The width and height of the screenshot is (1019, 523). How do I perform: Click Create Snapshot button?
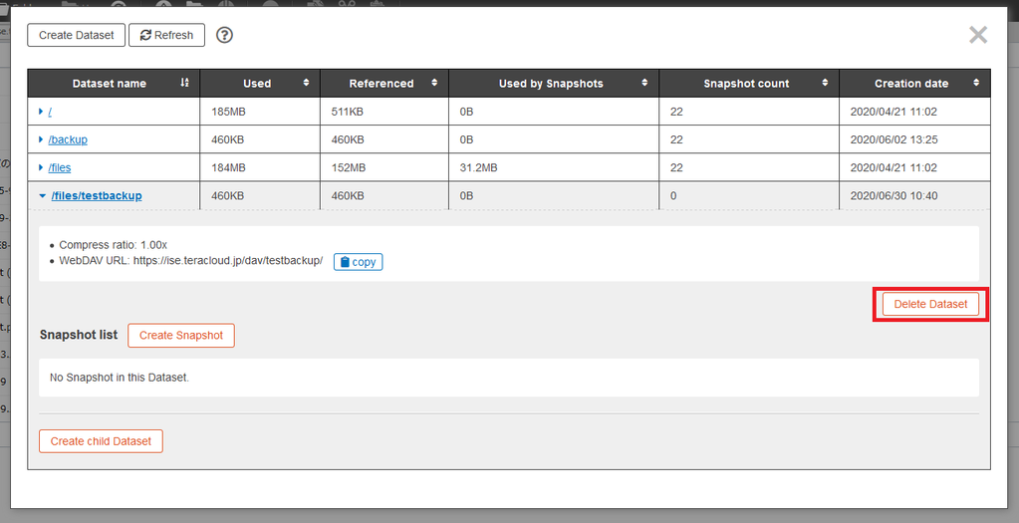pos(181,336)
